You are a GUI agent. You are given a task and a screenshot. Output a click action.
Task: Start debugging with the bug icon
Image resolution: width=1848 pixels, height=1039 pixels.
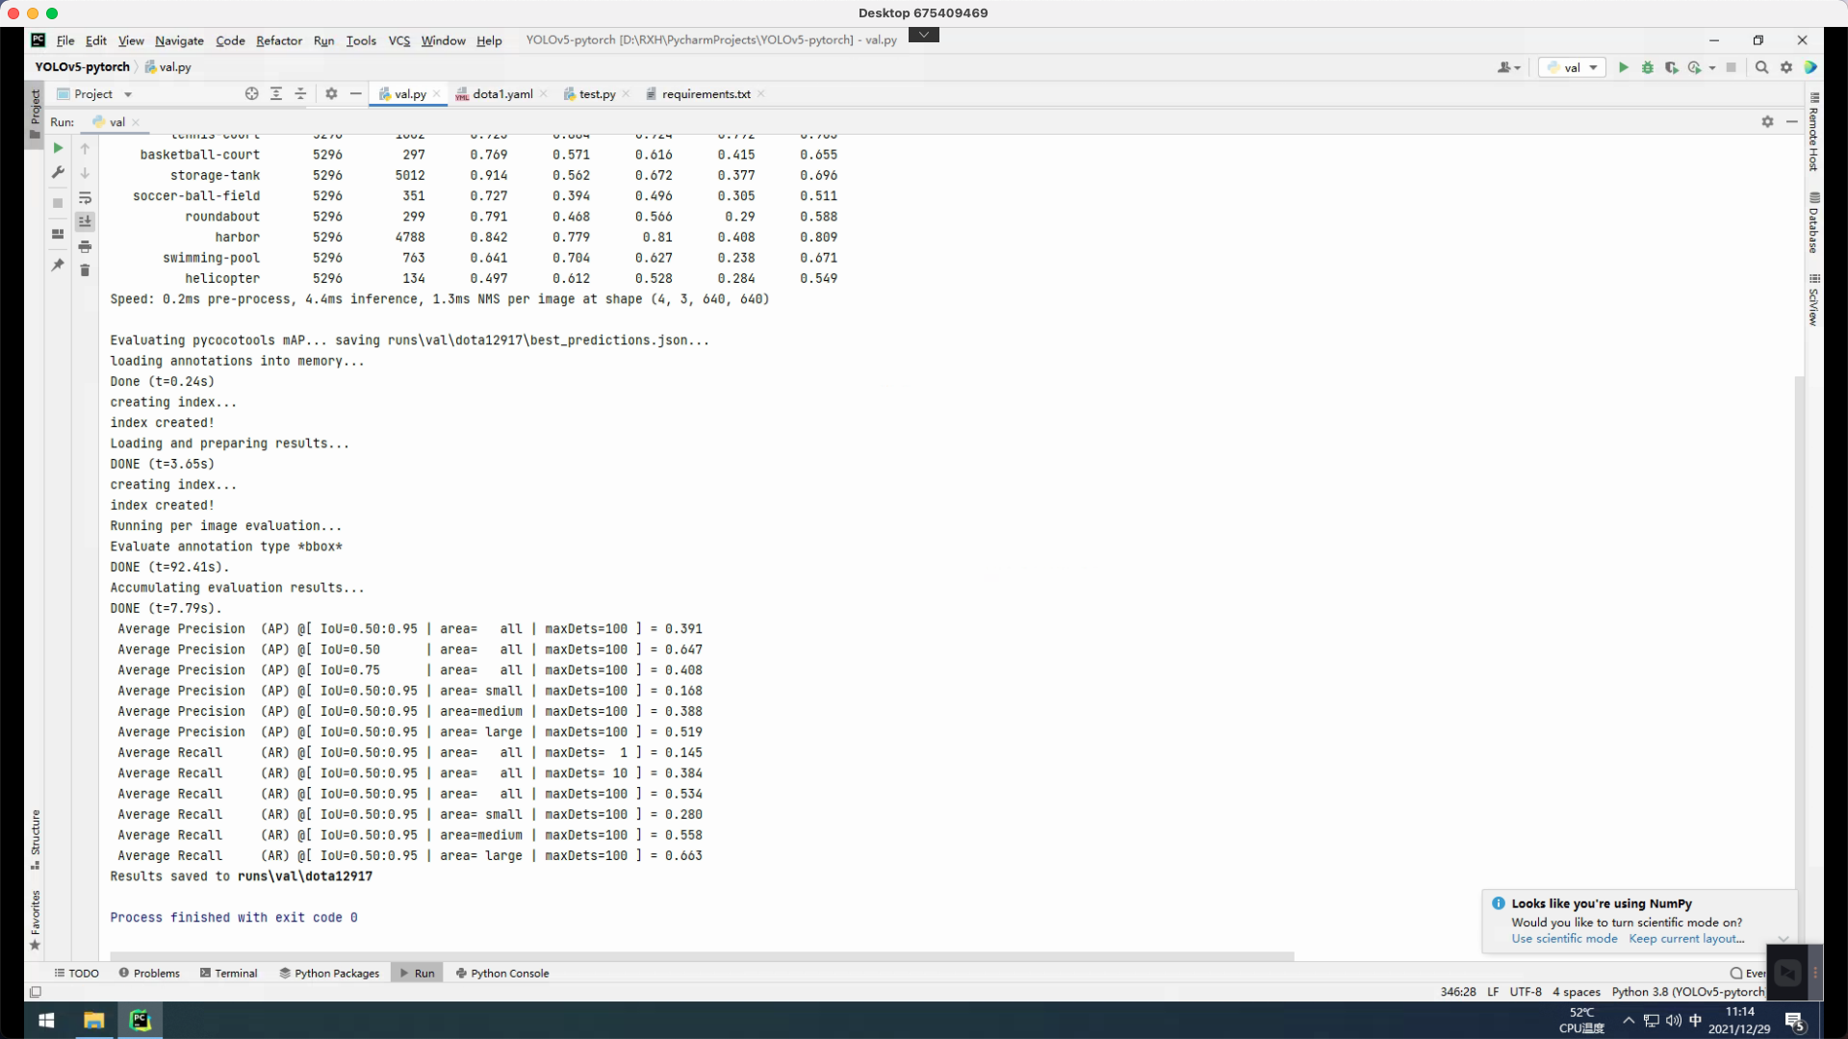point(1648,67)
